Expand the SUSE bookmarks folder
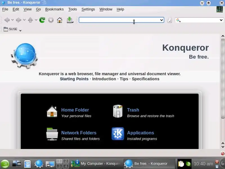Image resolution: width=225 pixels, height=169 pixels. point(12,29)
